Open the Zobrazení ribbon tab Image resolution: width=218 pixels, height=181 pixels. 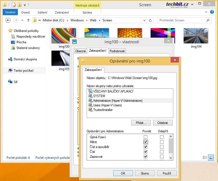62,12
